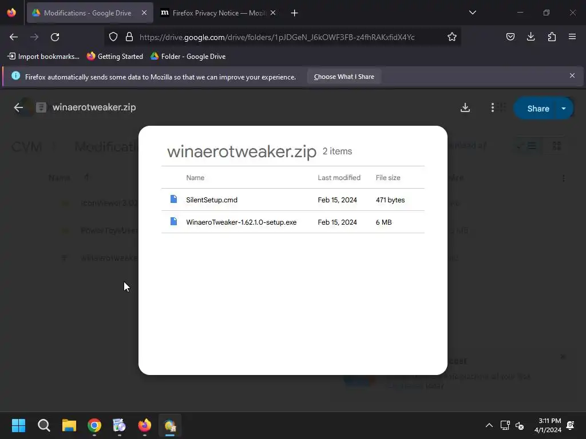Open a new tab
The width and height of the screenshot is (586, 439).
[x=295, y=13]
